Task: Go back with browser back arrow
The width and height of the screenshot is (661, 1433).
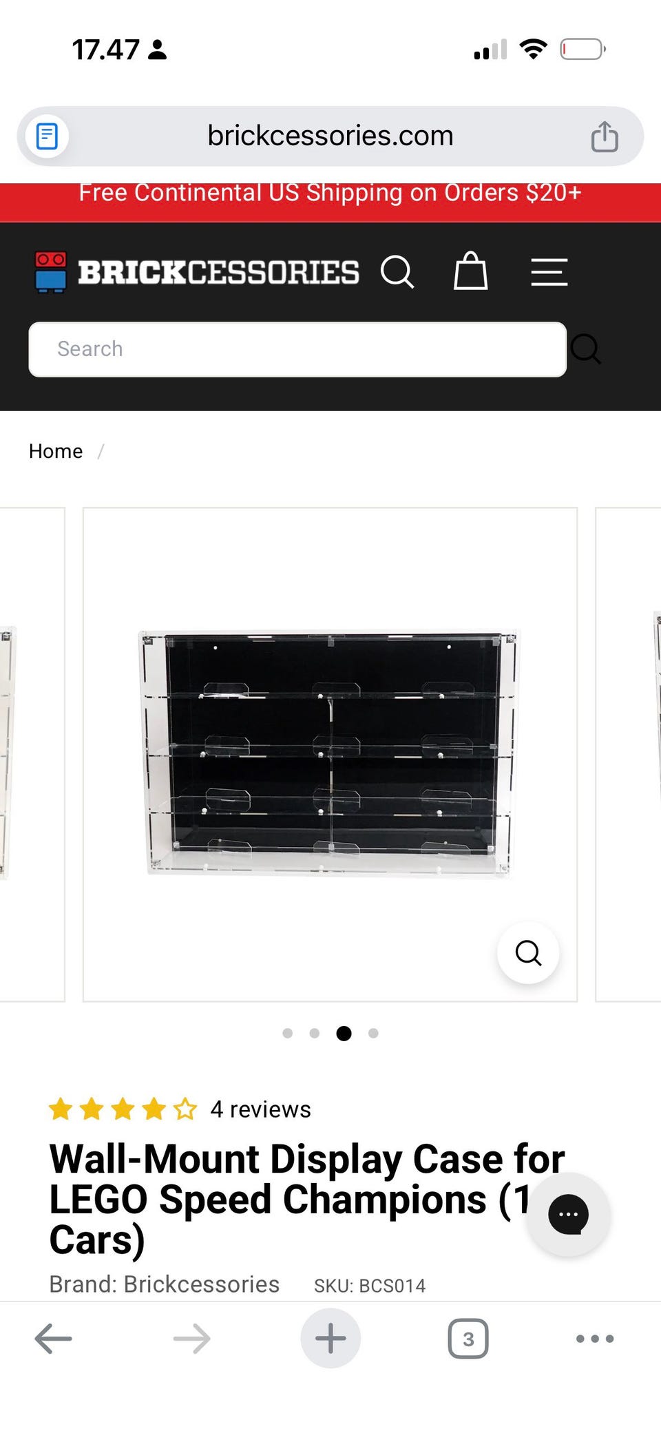Action: pyautogui.click(x=53, y=1339)
